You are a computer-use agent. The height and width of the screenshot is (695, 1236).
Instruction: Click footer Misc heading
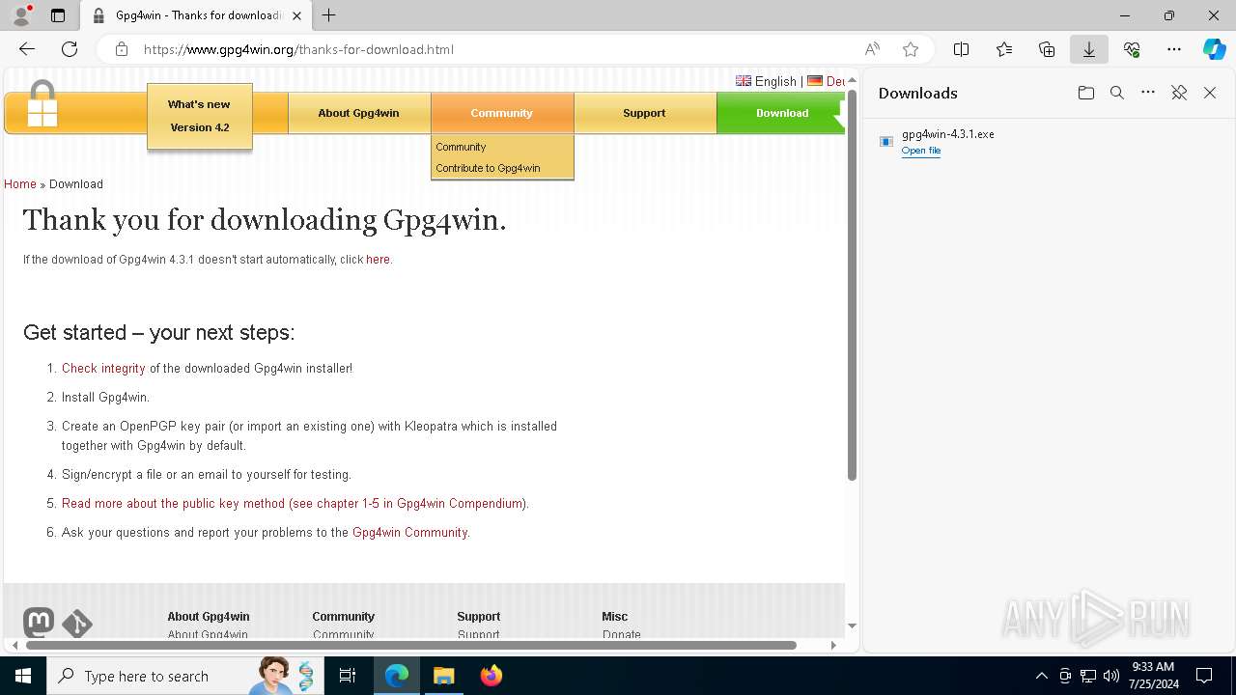[x=614, y=617]
